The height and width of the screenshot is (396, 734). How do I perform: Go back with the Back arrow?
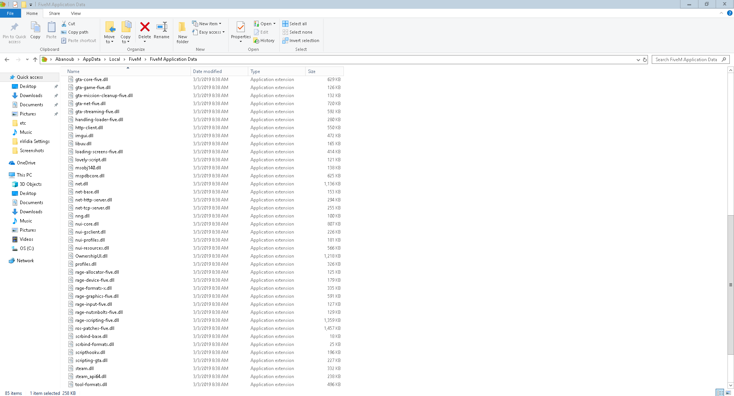click(7, 59)
